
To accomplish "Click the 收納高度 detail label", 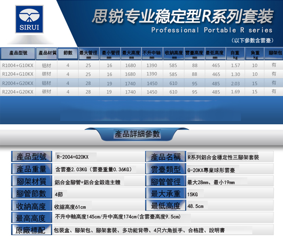I will pos(32,206).
